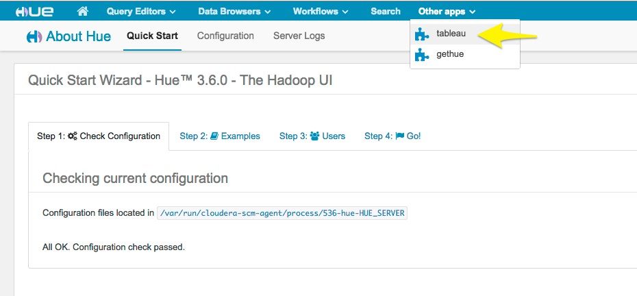Screen dimensions: 637x296
Task: Open the Server Logs tab
Action: [299, 36]
